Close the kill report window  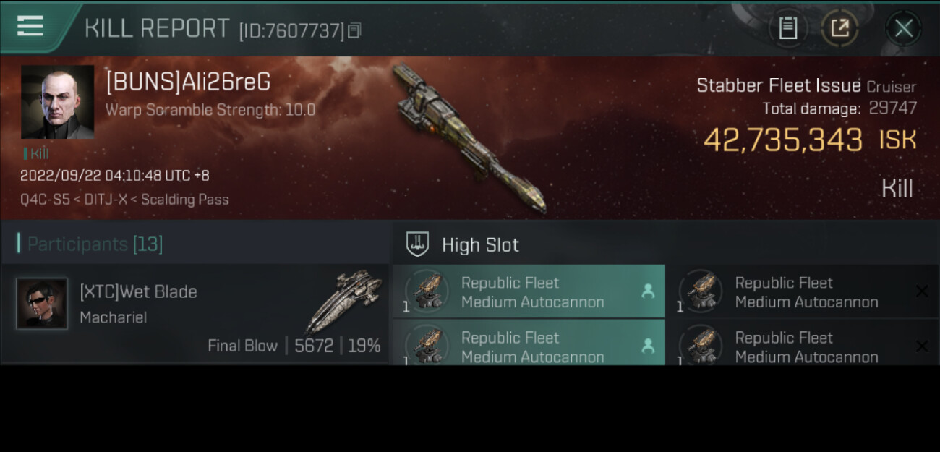point(903,28)
